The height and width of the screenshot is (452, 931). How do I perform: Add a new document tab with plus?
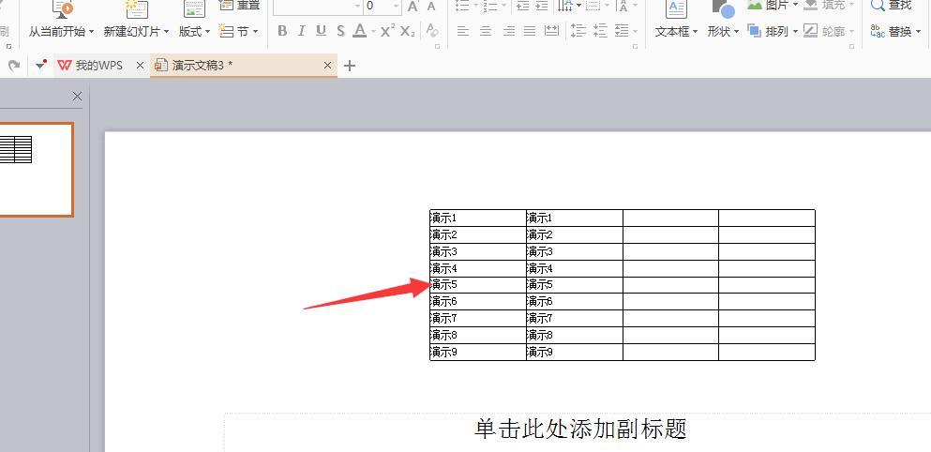click(350, 66)
